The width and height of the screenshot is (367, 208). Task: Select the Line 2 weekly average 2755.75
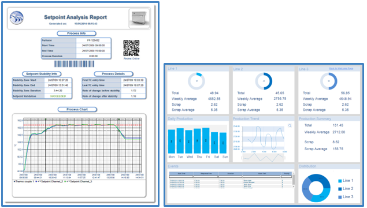pyautogui.click(x=280, y=99)
